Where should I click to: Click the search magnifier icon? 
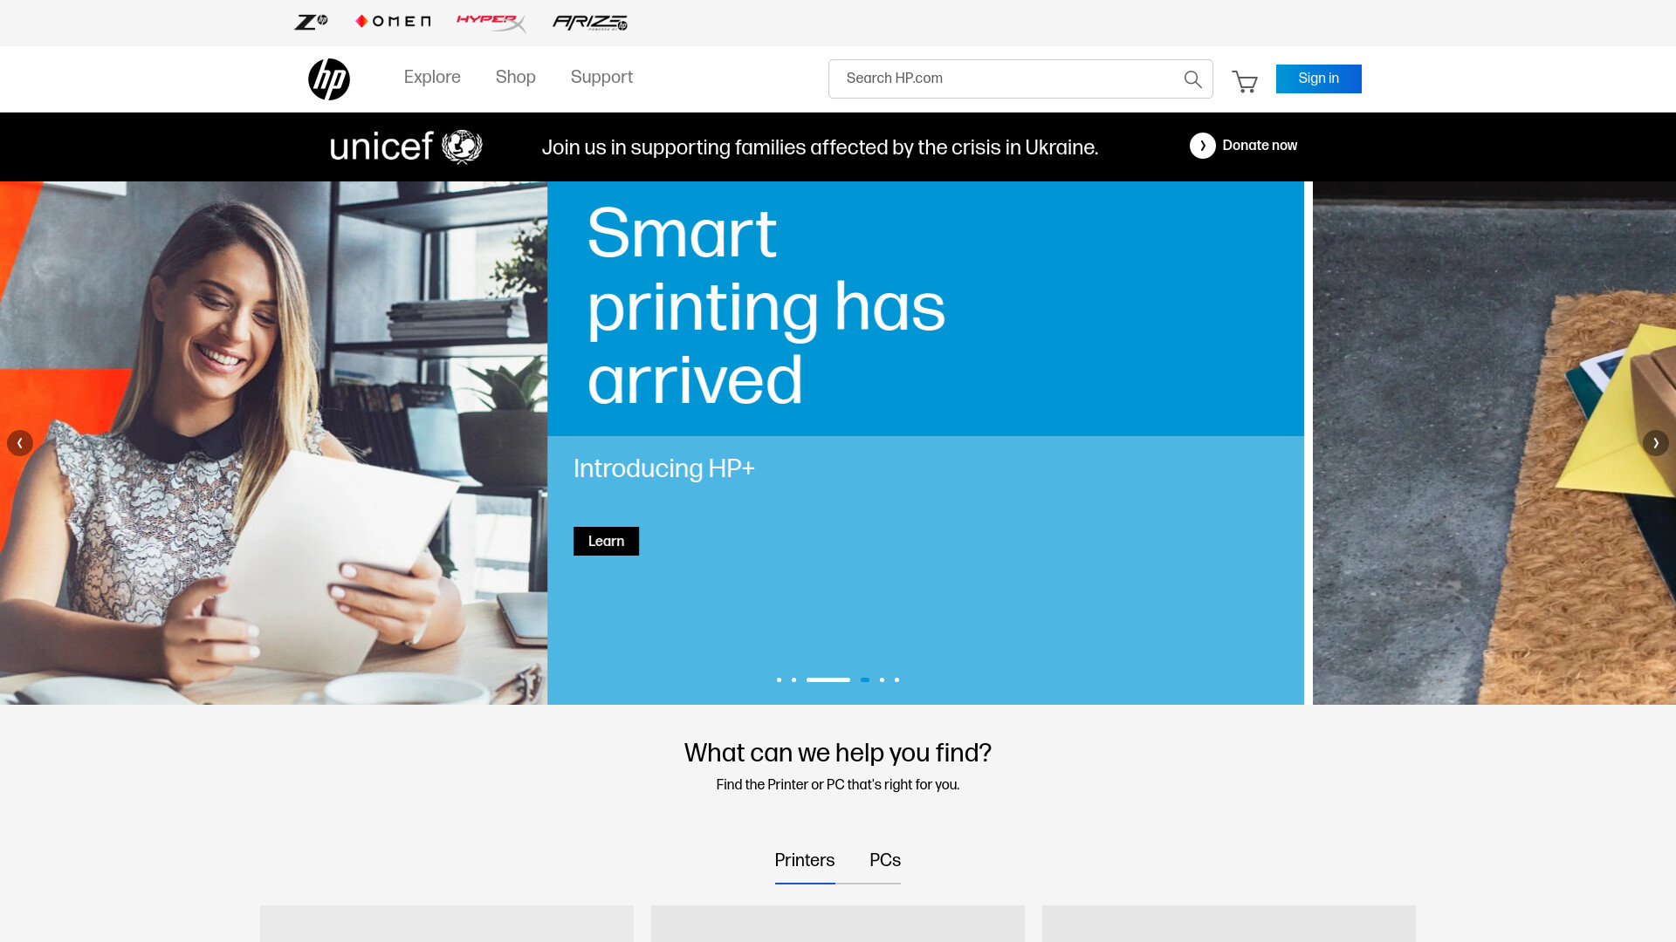tap(1192, 79)
